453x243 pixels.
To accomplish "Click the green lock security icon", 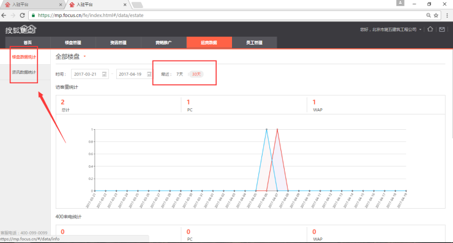I will coord(33,15).
